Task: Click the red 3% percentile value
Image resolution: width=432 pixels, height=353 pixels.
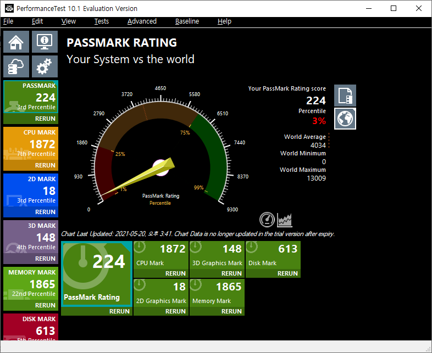Action: [x=319, y=121]
